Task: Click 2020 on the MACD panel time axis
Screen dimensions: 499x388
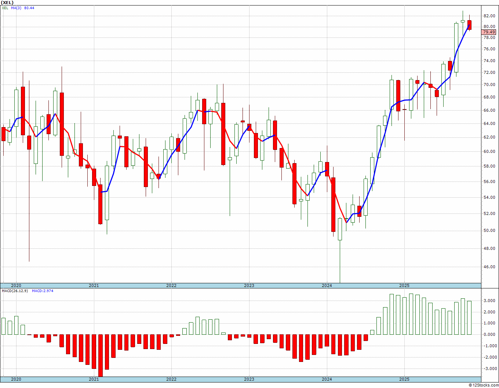Action: pos(16,379)
